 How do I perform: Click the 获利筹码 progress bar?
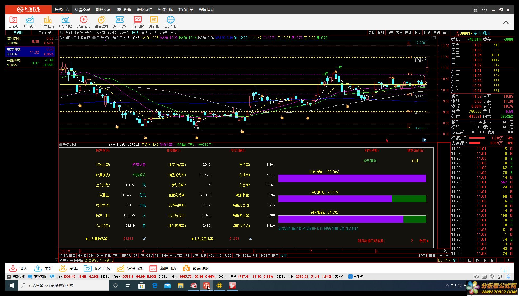(x=352, y=219)
